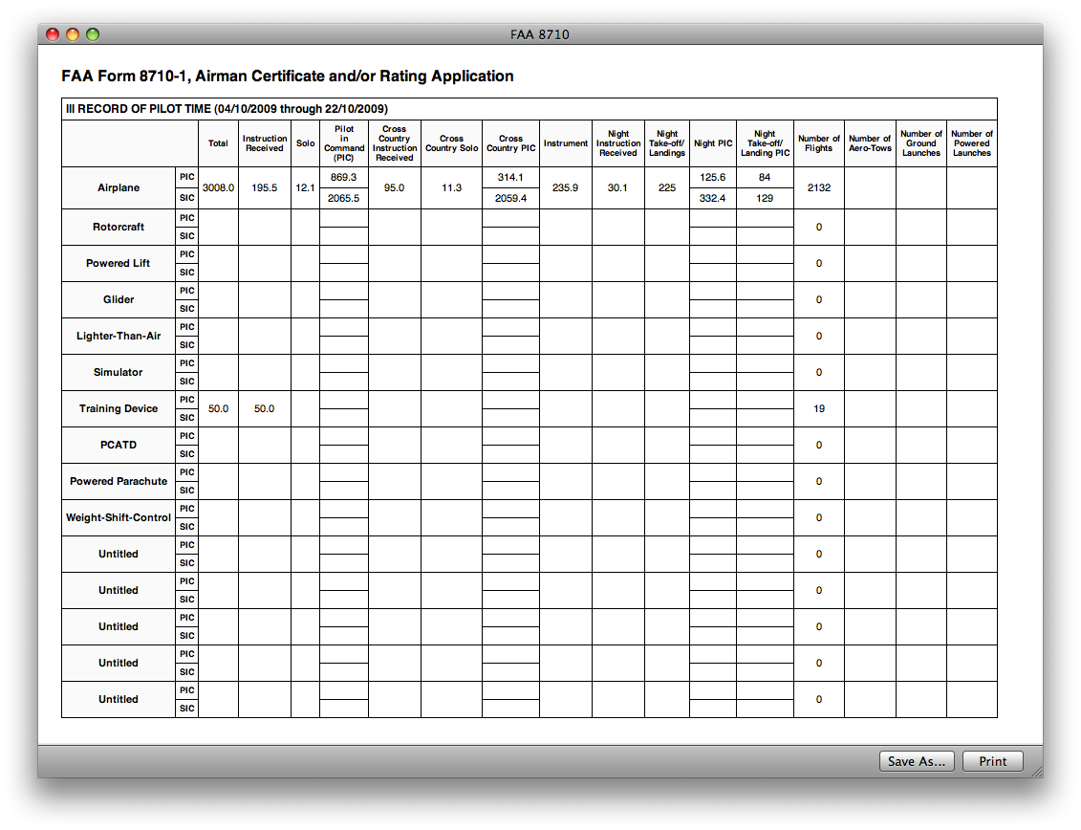Click the Pilot in Command column header
This screenshot has width=1081, height=830.
pos(344,143)
